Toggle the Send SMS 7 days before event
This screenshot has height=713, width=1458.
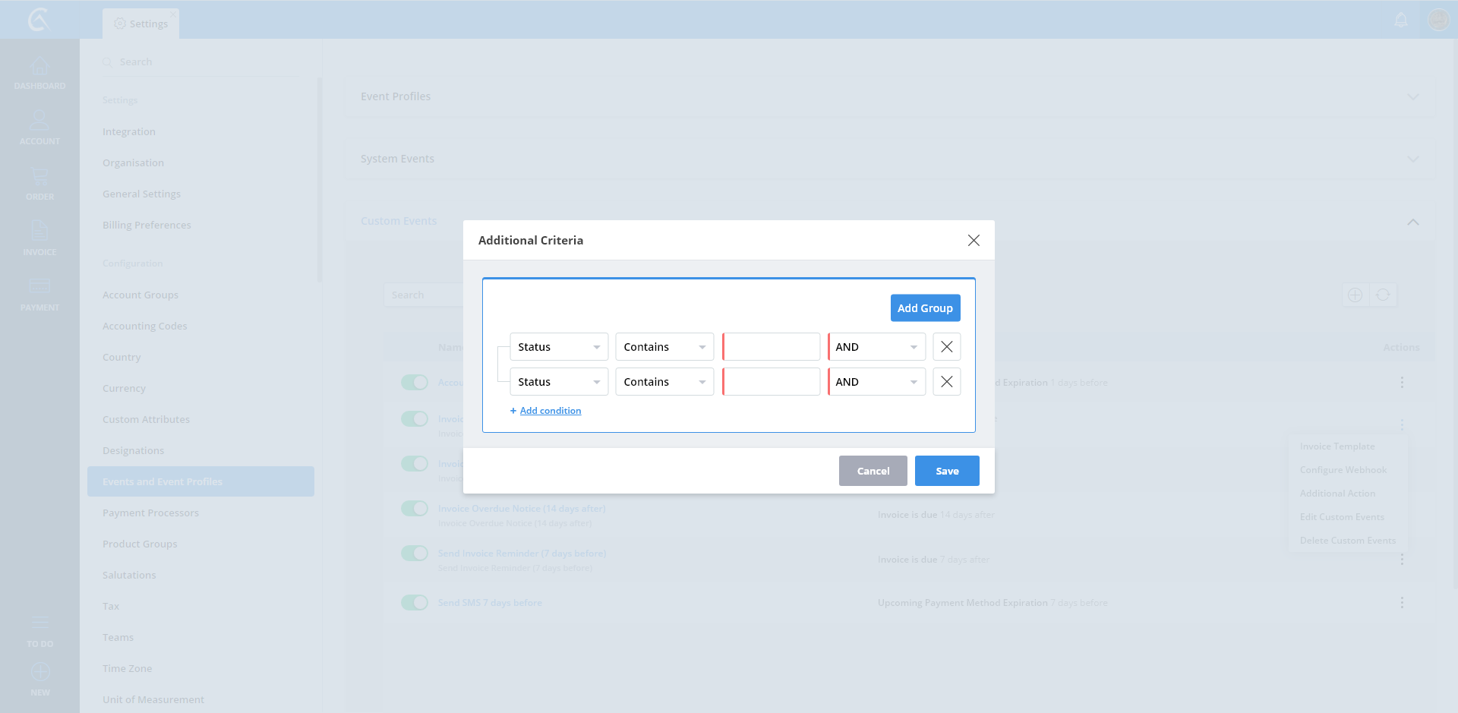tap(415, 603)
